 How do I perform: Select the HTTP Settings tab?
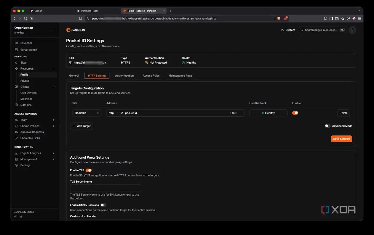(97, 75)
